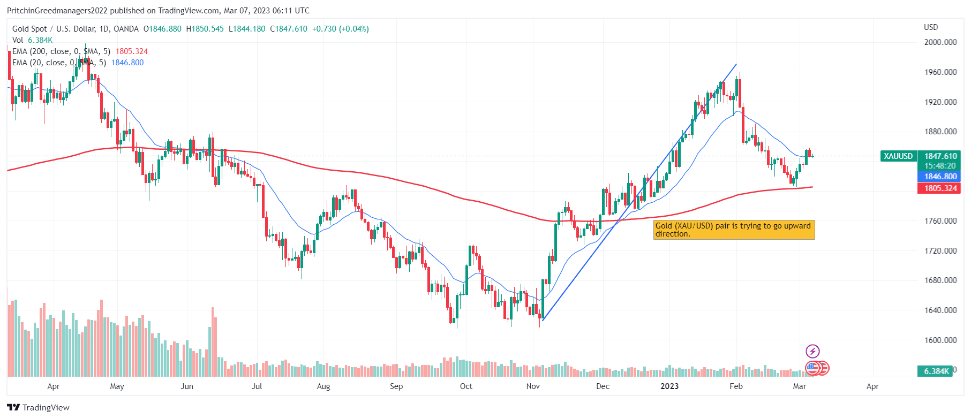This screenshot has height=419, width=971.
Task: Click the 1760.000 price axis label
Action: coord(940,221)
